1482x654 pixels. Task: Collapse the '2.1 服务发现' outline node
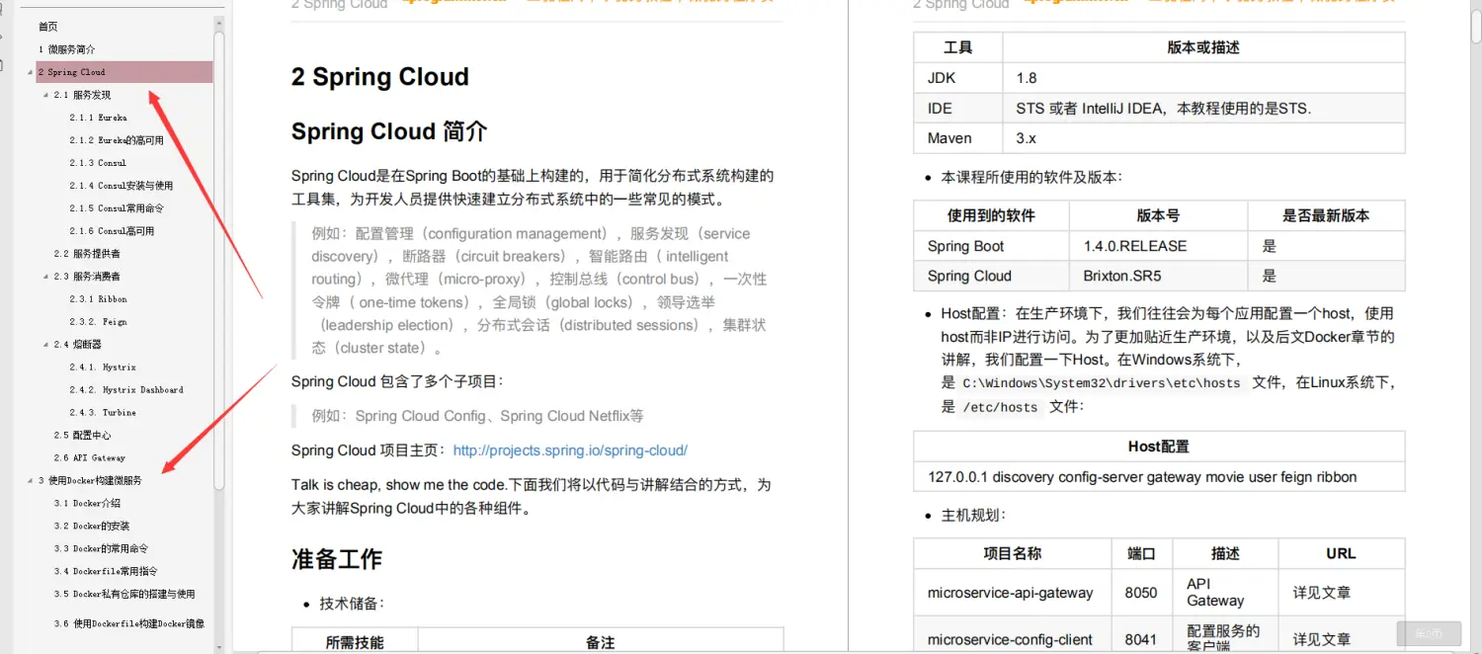(45, 95)
